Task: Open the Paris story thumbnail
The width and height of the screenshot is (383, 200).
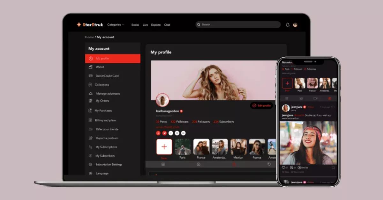Action: 183,146
